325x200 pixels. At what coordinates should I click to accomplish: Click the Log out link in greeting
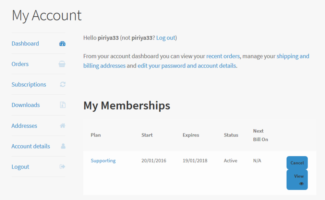point(166,38)
